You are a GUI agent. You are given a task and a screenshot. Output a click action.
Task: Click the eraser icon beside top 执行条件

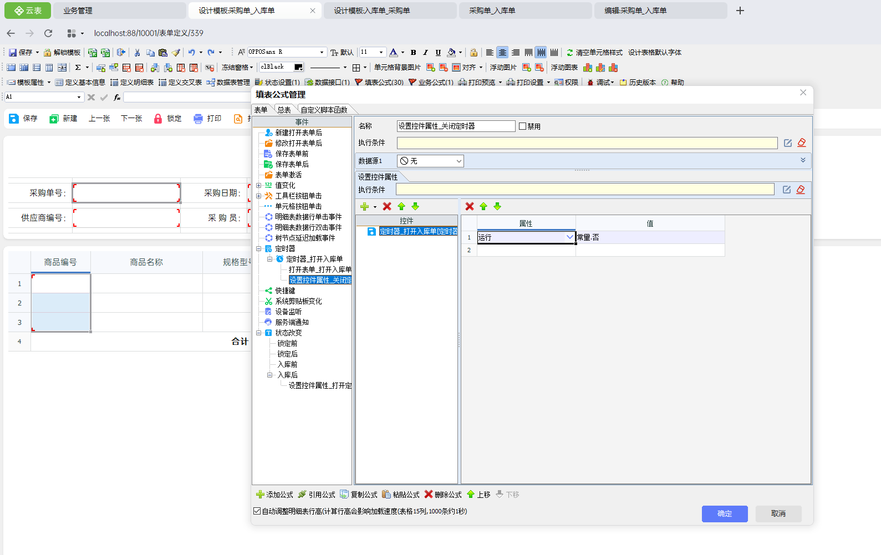coord(802,143)
